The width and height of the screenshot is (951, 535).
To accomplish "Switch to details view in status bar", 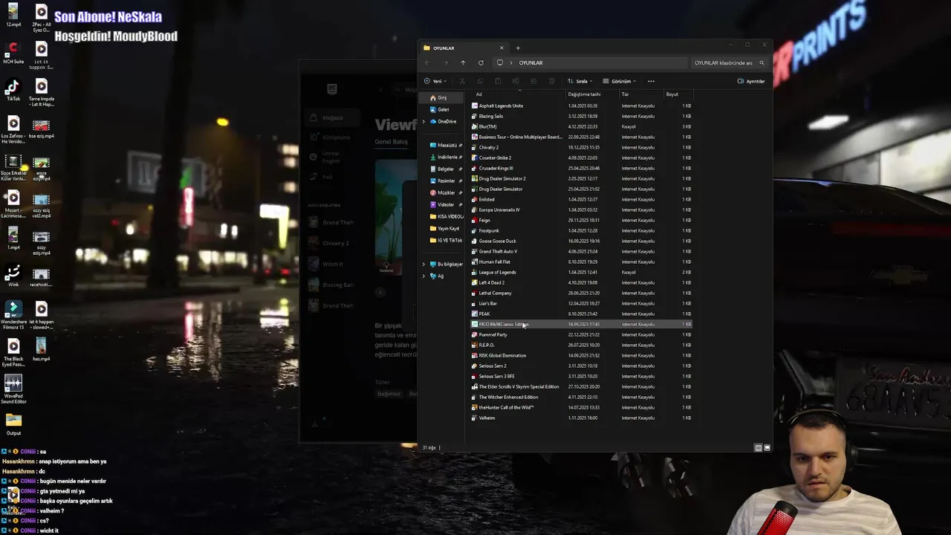I will point(759,448).
